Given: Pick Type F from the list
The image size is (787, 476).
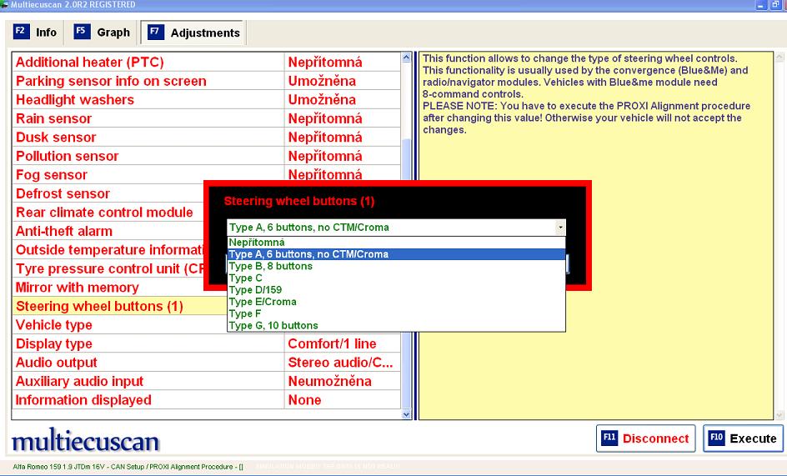Looking at the screenshot, I should (397, 313).
